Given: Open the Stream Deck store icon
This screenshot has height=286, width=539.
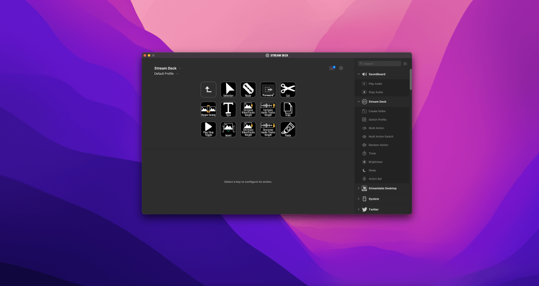Looking at the screenshot, I should click(332, 68).
